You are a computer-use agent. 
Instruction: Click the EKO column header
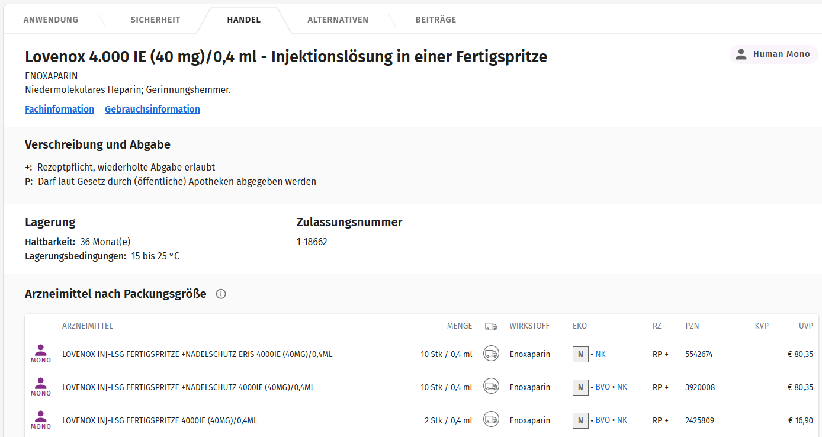[580, 326]
